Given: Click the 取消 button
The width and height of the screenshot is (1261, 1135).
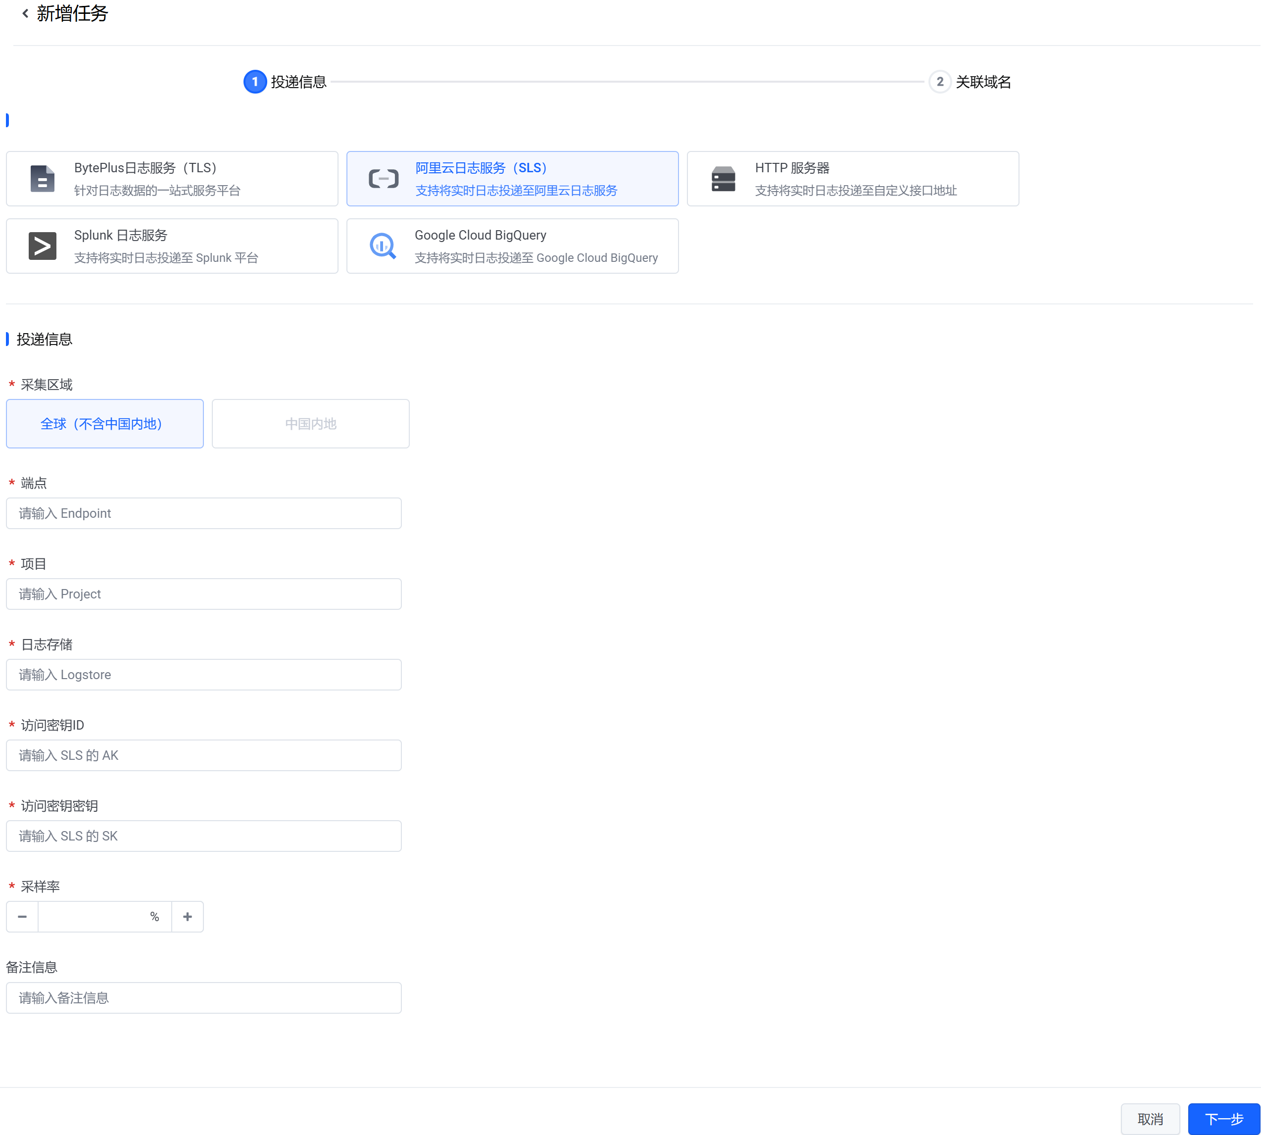Looking at the screenshot, I should tap(1150, 1119).
